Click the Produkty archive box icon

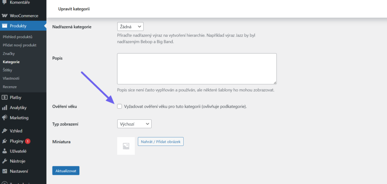5,26
